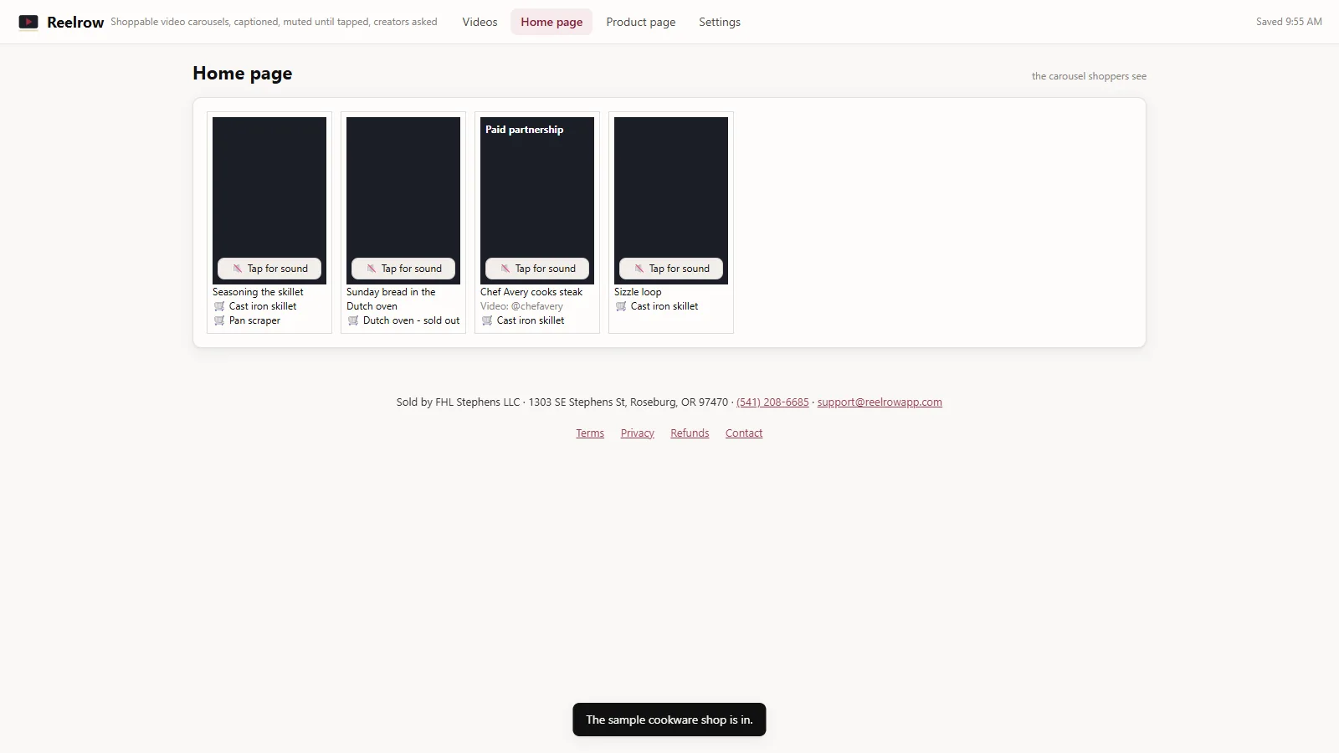Switch to the Product page tab
The height and width of the screenshot is (753, 1339).
(641, 22)
